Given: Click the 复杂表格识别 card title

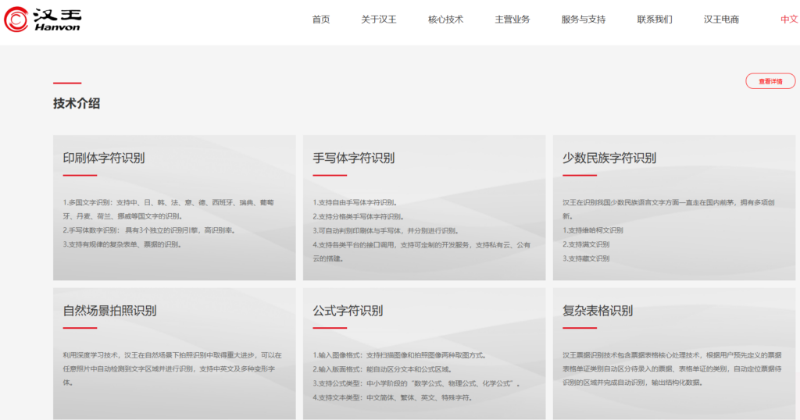Looking at the screenshot, I should pyautogui.click(x=598, y=311).
